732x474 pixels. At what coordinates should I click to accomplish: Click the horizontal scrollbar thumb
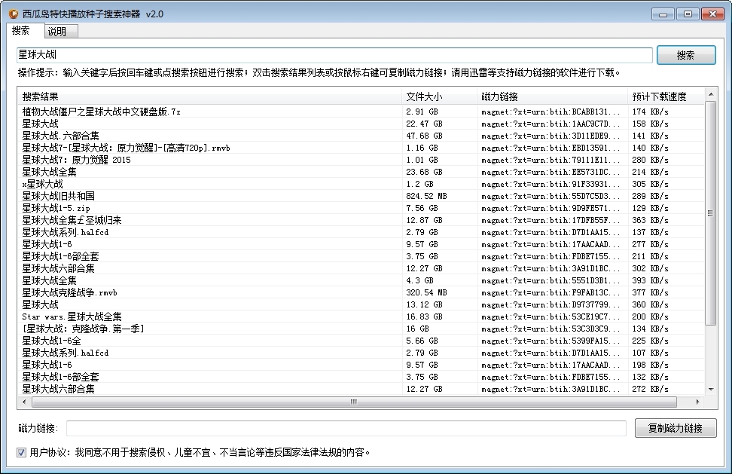pyautogui.click(x=354, y=402)
